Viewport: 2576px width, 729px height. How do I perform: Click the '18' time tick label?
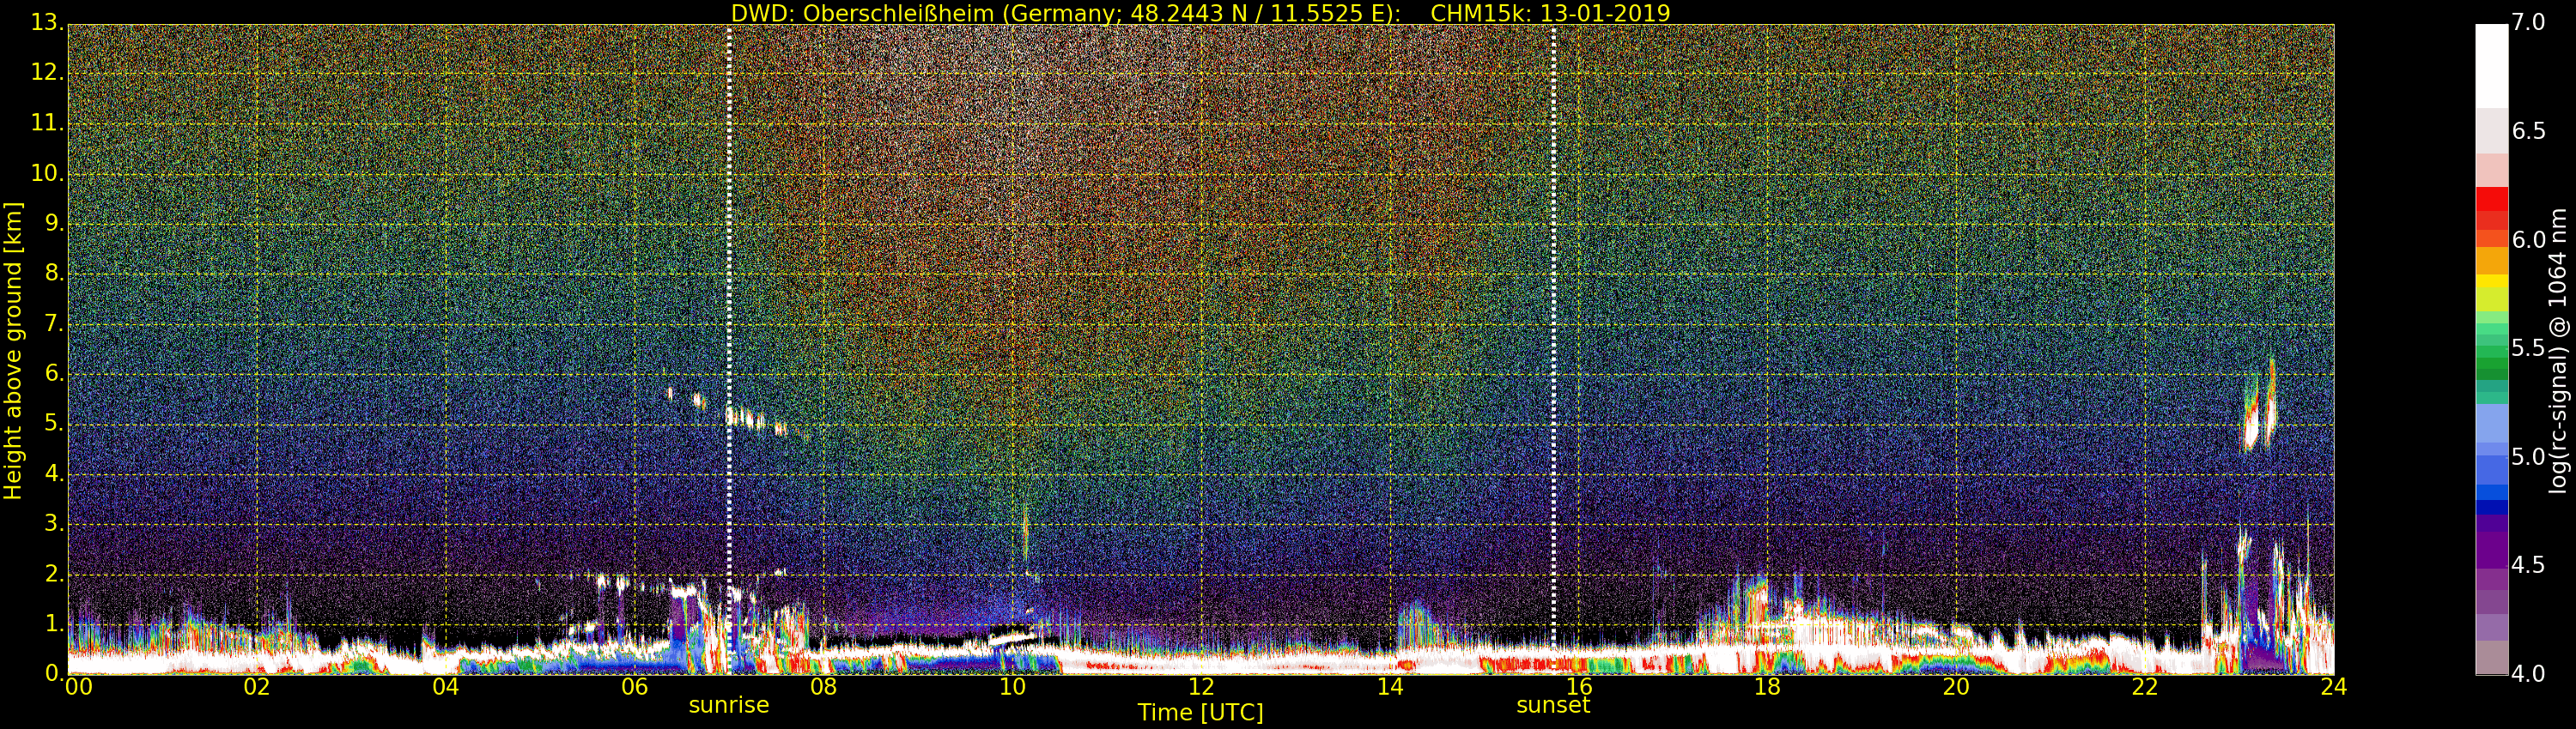coord(1768,687)
